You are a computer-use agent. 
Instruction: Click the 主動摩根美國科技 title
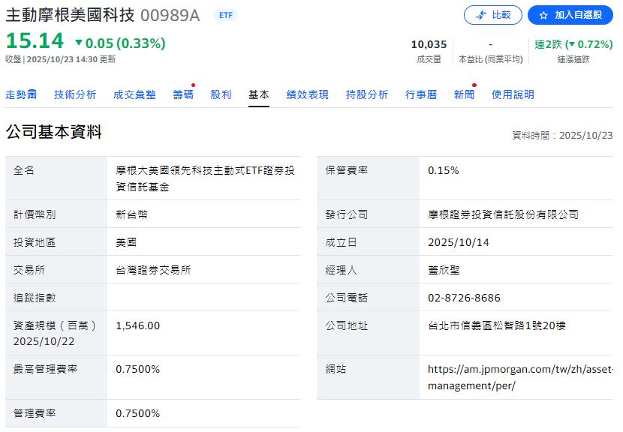70,15
